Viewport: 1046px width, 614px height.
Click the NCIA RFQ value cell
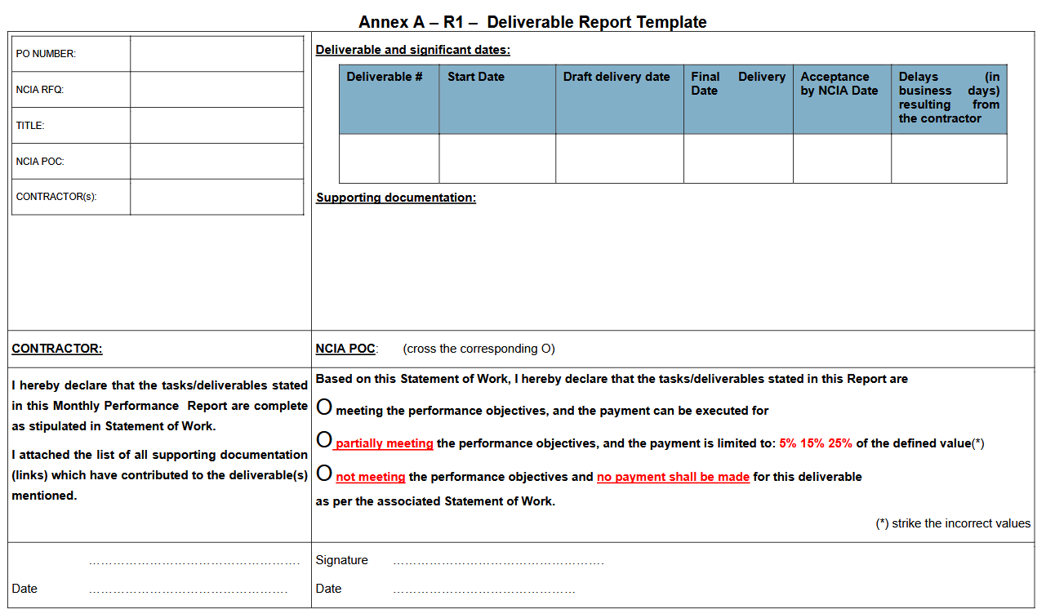pyautogui.click(x=216, y=90)
